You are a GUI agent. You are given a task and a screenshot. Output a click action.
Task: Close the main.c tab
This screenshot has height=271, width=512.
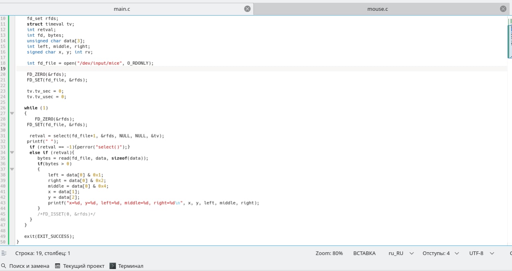point(247,9)
